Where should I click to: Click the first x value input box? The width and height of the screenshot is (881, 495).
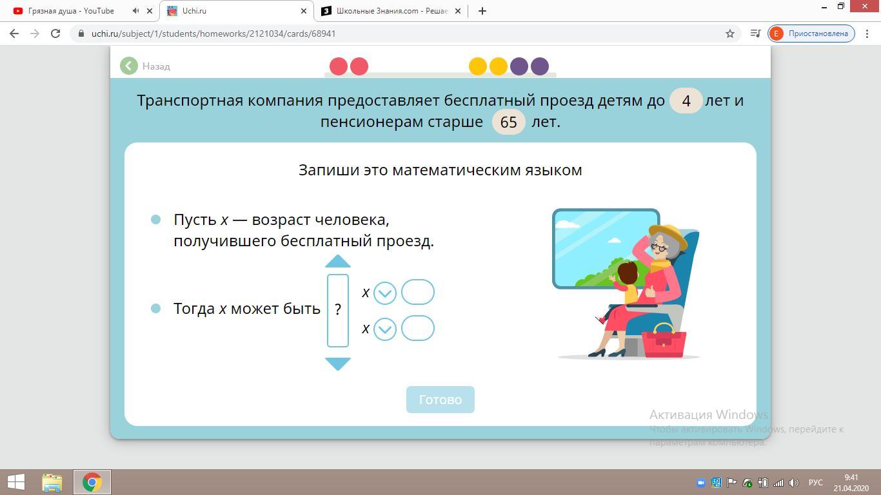(x=418, y=292)
